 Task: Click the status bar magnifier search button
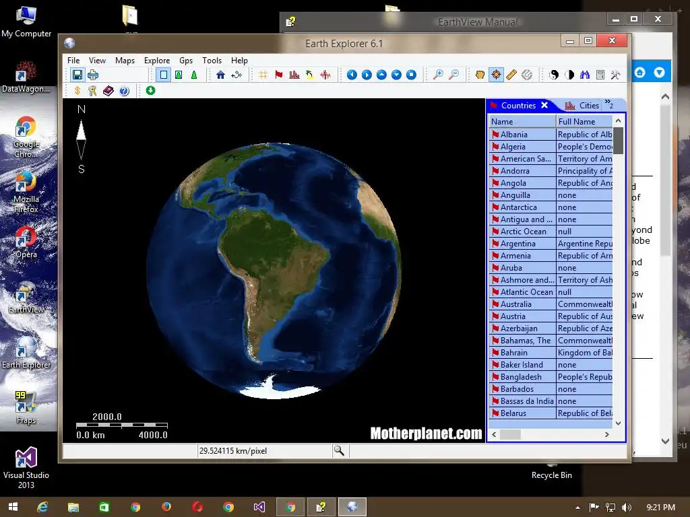[x=339, y=450]
